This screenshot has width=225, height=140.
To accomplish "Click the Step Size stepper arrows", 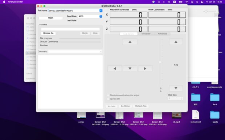I will pos(181,98).
